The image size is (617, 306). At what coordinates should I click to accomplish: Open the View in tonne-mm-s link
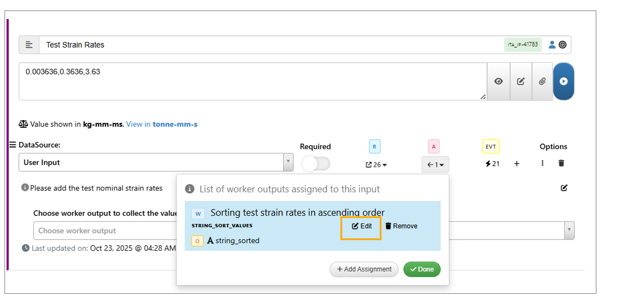pos(162,124)
